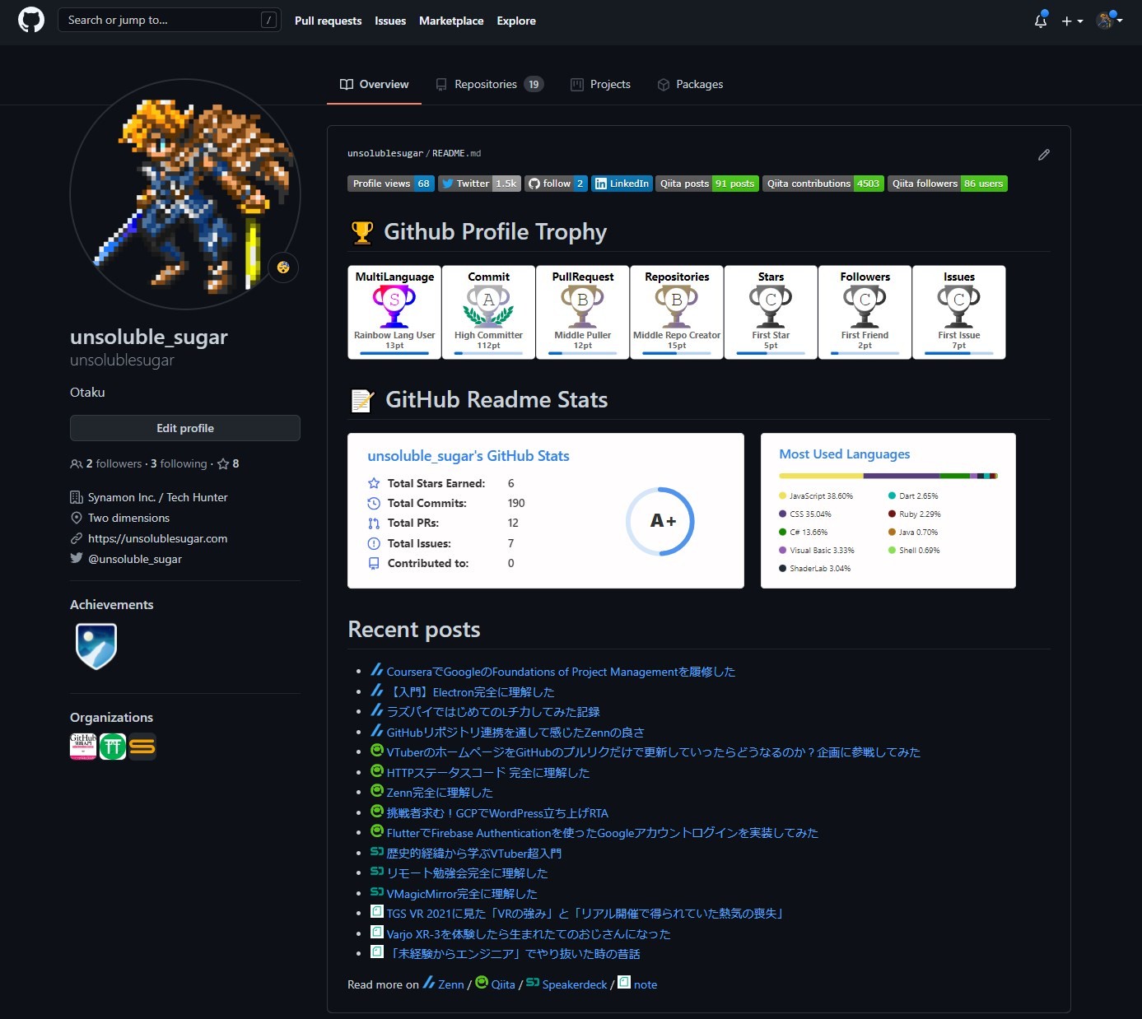Open the unsoluble_sugar's GitHub Stats card title
This screenshot has width=1142, height=1019.
pyautogui.click(x=468, y=456)
